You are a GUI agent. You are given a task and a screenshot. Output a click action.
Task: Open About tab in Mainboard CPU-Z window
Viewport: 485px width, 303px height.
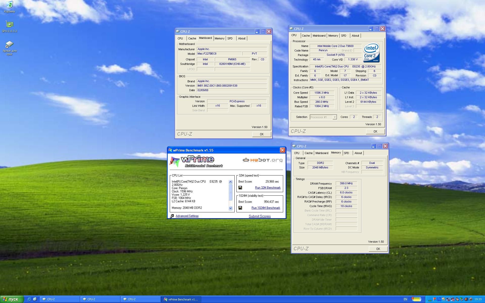click(242, 38)
